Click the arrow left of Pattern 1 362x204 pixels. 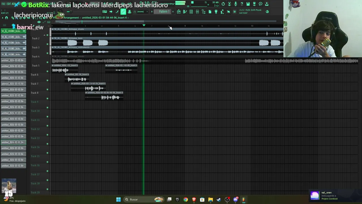(152, 12)
